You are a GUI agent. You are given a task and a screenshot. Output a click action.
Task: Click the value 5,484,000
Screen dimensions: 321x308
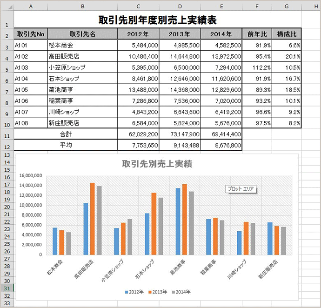138,45
